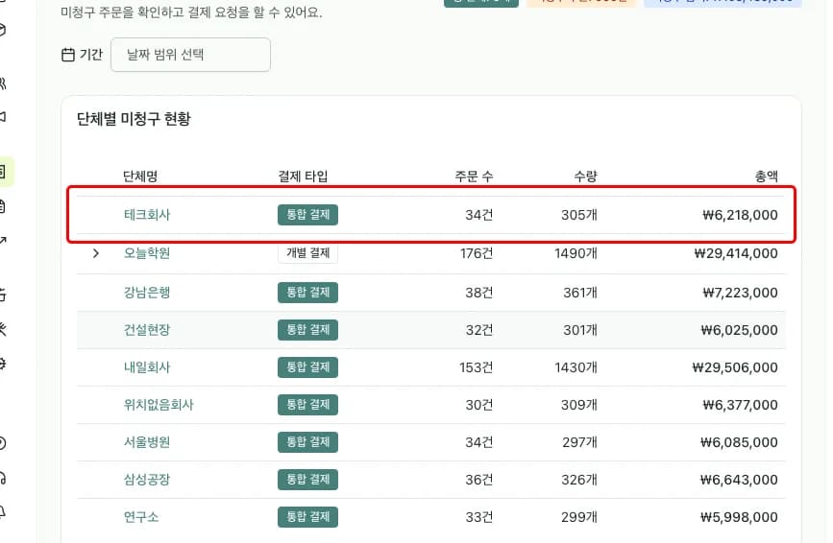Screen dimensions: 833x543
Task: Click the 주문 수 column header
Action: (x=474, y=177)
